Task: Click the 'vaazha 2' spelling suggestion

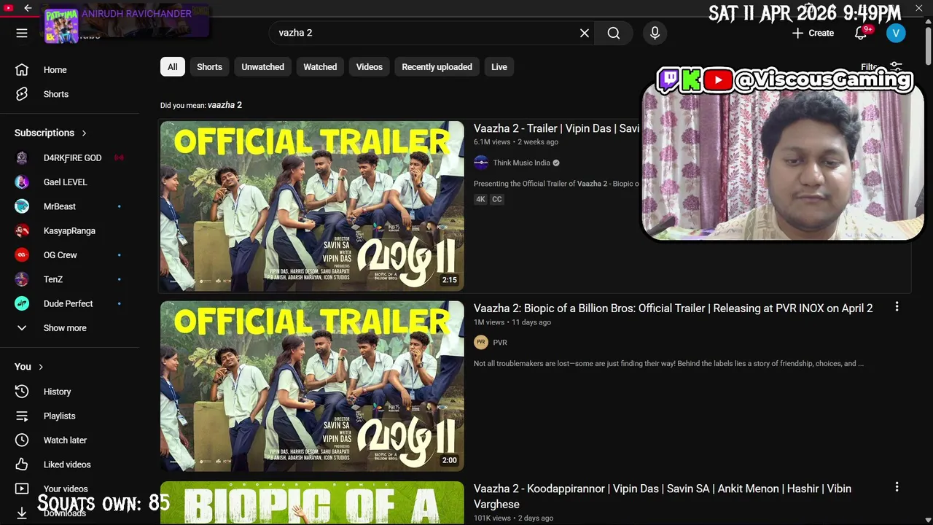Action: (225, 105)
